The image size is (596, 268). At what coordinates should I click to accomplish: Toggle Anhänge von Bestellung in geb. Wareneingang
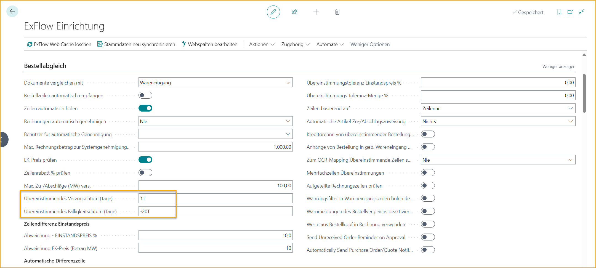pos(428,147)
